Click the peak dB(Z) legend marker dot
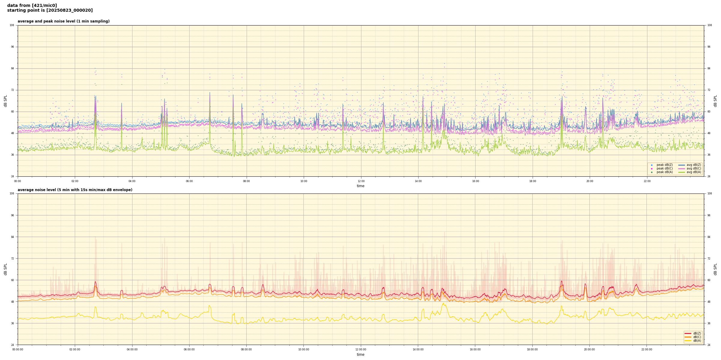 pyautogui.click(x=652, y=165)
